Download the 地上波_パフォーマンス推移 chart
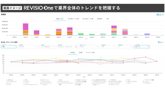Screen dimensions: 165x92 point(161,42)
